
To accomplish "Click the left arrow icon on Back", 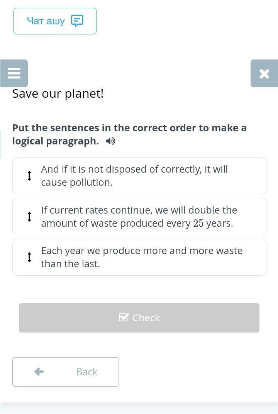I will 39,372.
